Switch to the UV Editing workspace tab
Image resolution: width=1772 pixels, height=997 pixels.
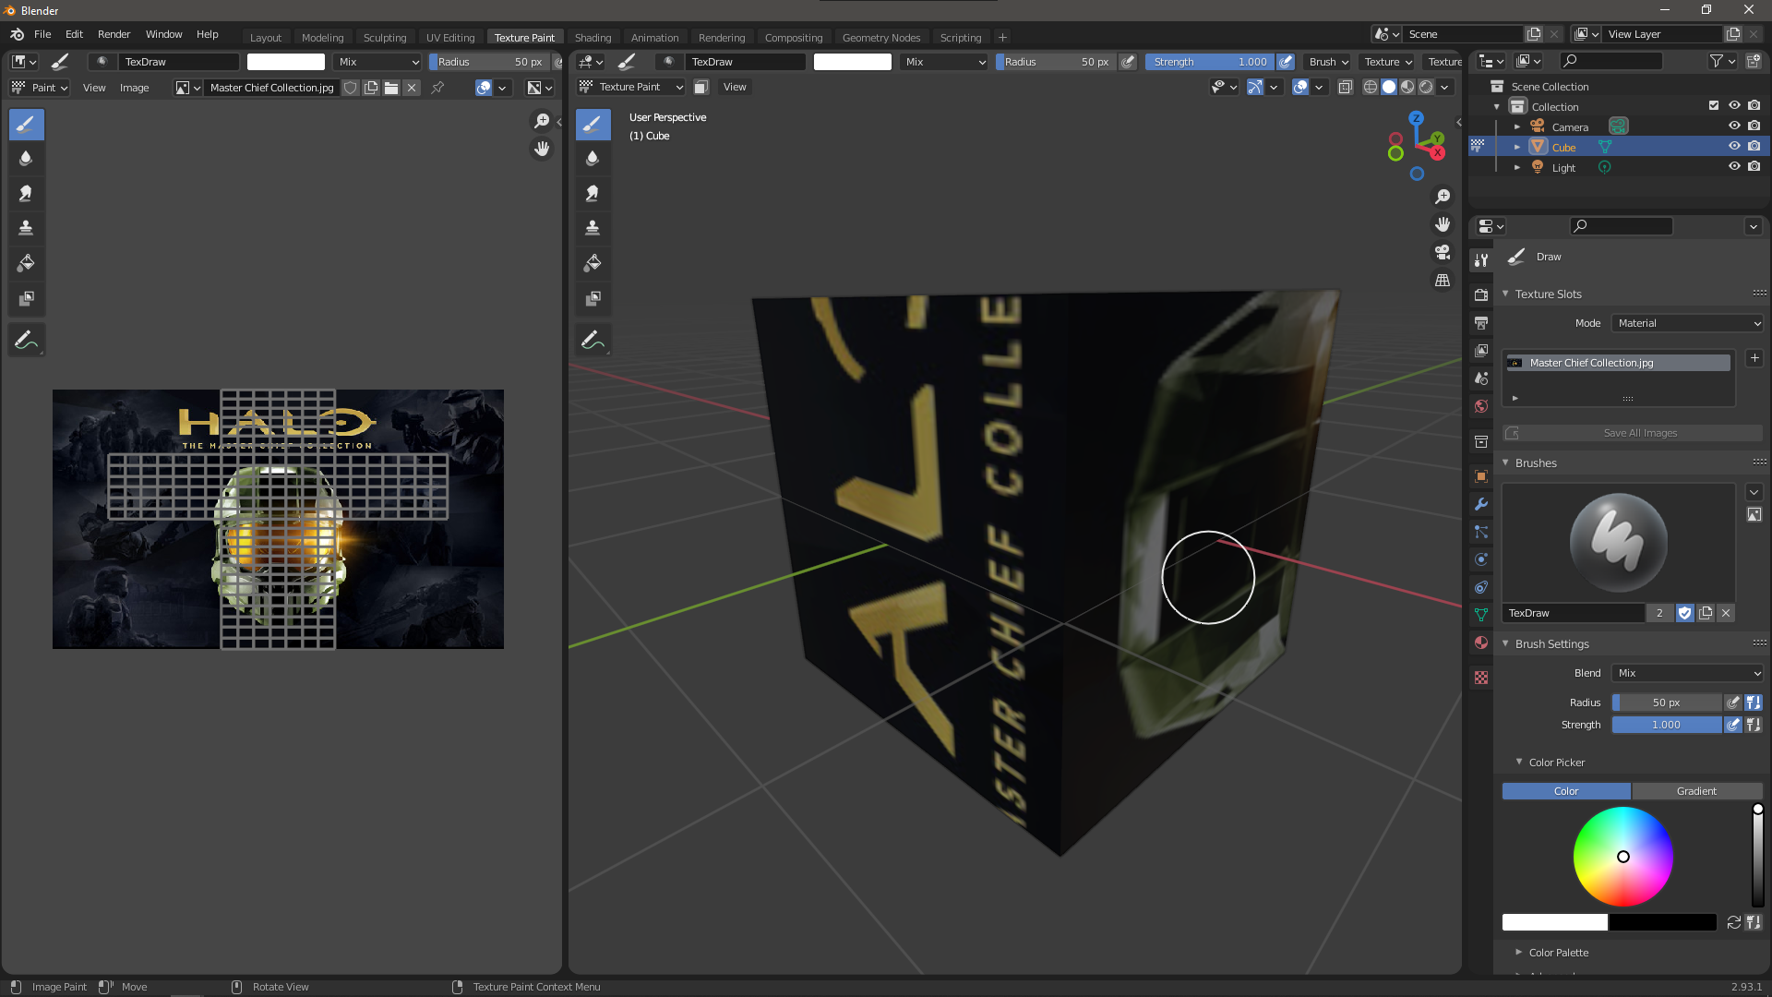[450, 37]
